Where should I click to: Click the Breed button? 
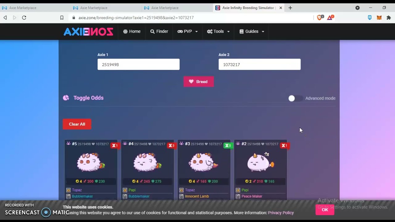click(x=199, y=82)
